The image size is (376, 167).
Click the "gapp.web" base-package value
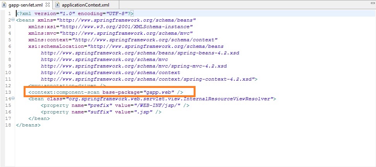click(x=159, y=92)
